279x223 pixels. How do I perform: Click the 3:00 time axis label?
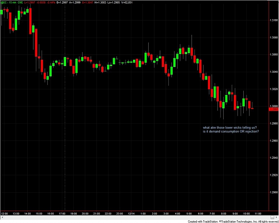(x=166, y=214)
